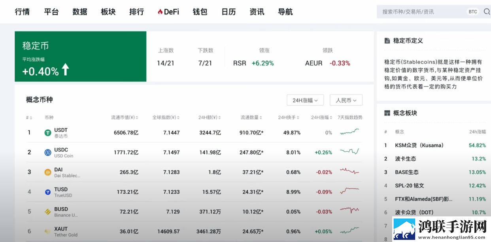Click the USDC coin icon
This screenshot has width=491, height=242.
(48, 153)
